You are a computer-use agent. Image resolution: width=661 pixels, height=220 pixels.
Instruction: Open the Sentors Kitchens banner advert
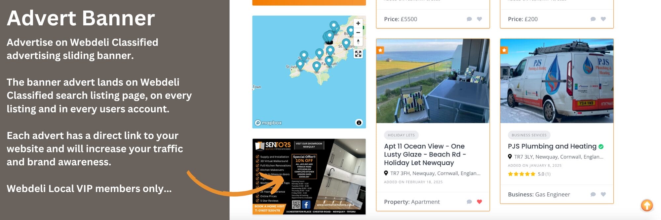pos(309,177)
